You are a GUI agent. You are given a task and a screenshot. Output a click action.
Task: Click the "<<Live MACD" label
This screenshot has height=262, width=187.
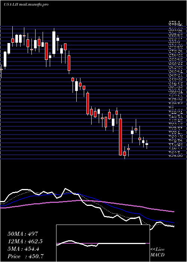157,252
